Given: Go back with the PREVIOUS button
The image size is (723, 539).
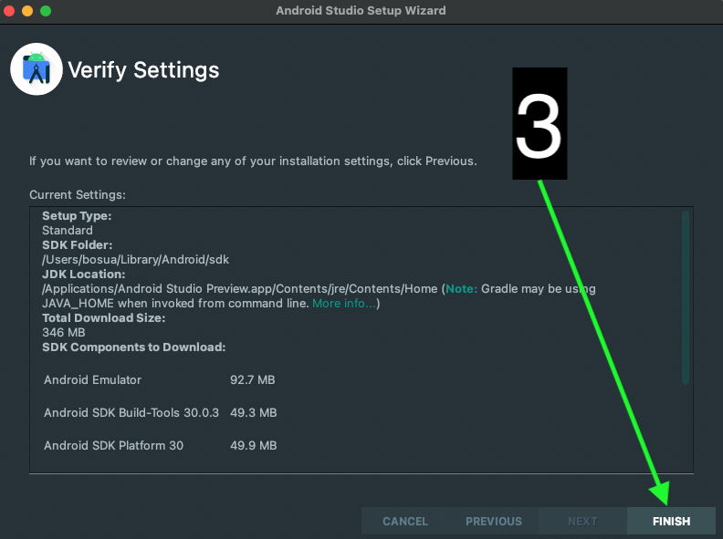Looking at the screenshot, I should click(494, 521).
